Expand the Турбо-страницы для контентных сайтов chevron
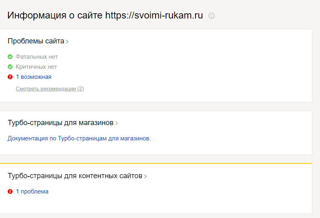The width and height of the screenshot is (320, 218). (145, 176)
